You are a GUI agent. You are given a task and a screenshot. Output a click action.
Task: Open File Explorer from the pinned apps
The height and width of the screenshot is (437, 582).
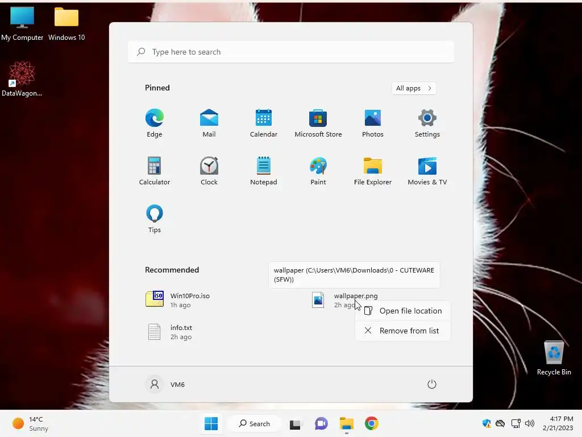click(373, 171)
